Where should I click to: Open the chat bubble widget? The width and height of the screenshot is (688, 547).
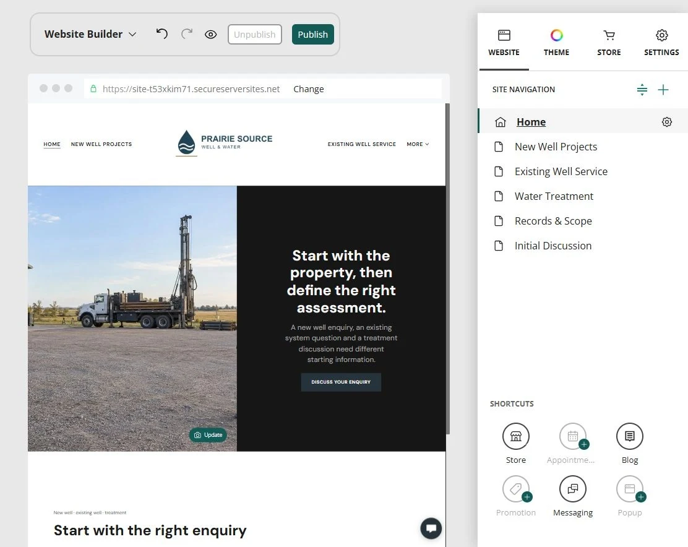431,528
